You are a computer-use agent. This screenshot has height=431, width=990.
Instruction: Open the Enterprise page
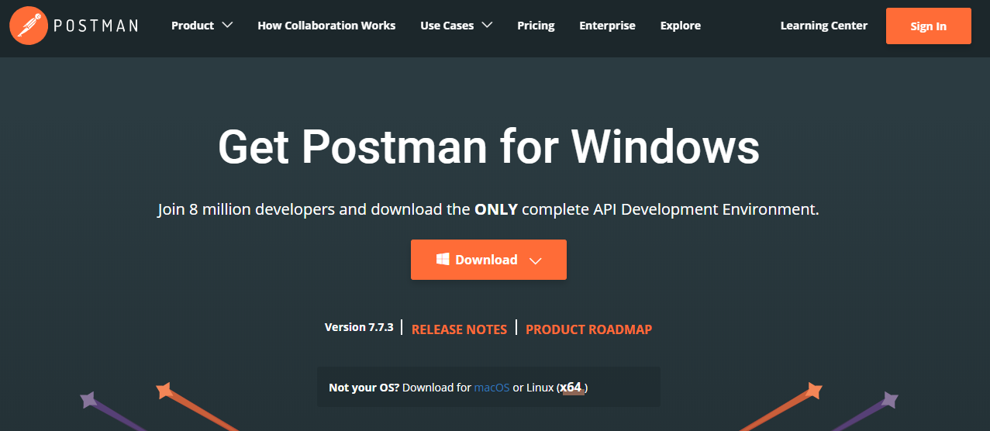pyautogui.click(x=607, y=26)
